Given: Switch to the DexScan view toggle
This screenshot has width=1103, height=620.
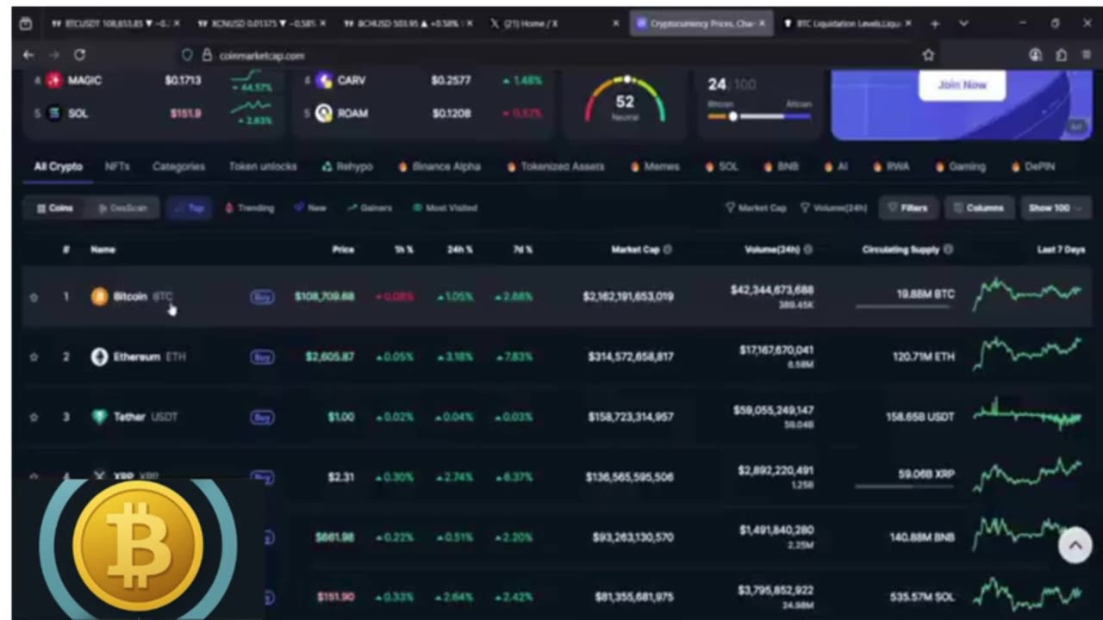Looking at the screenshot, I should [x=122, y=208].
